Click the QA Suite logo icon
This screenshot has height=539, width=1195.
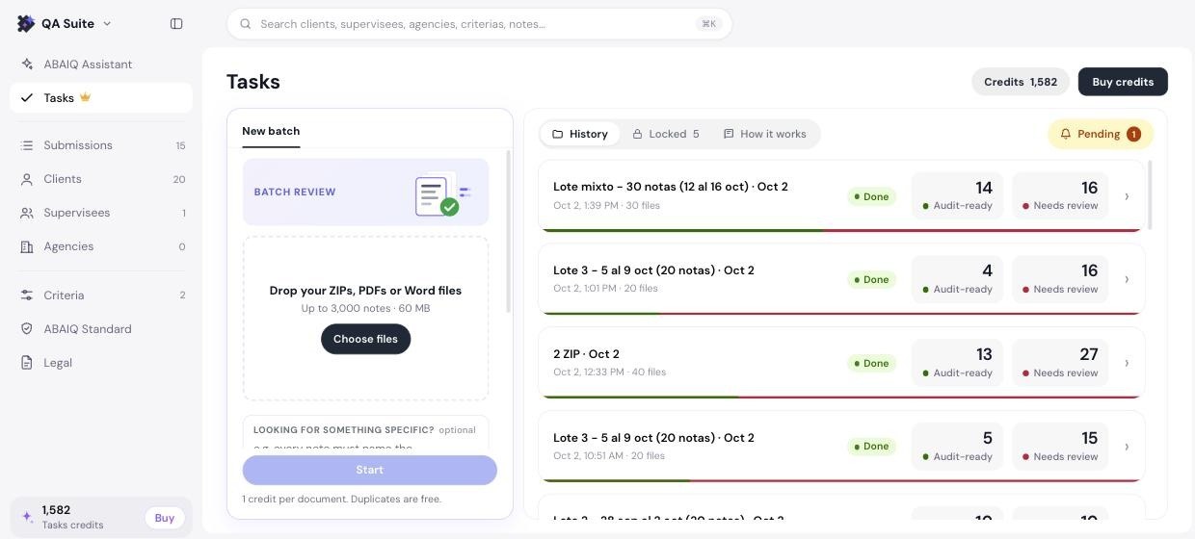[26, 23]
